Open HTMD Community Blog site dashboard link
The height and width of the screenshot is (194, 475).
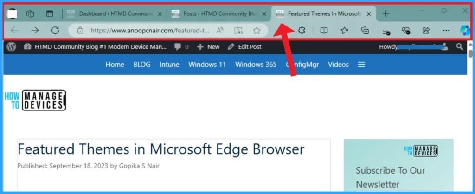pos(95,47)
